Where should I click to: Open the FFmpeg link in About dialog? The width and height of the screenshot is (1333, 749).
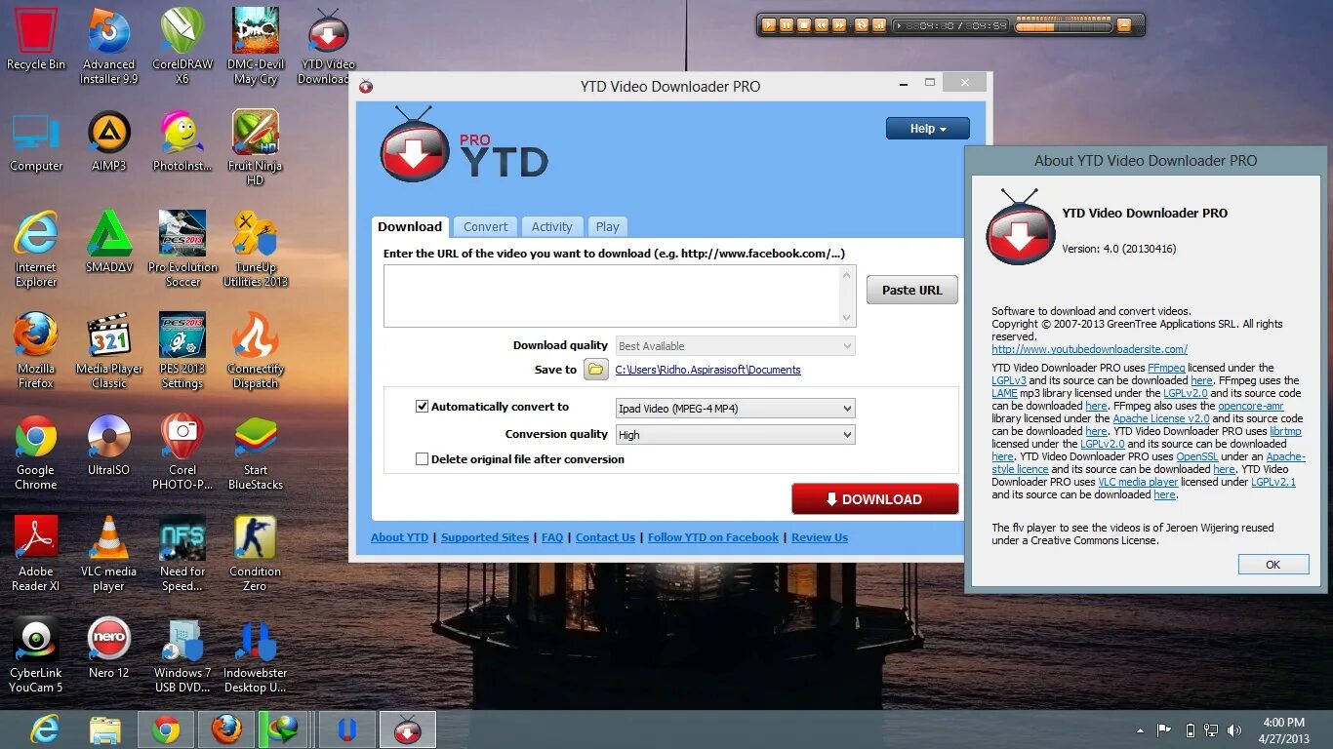[1166, 368]
